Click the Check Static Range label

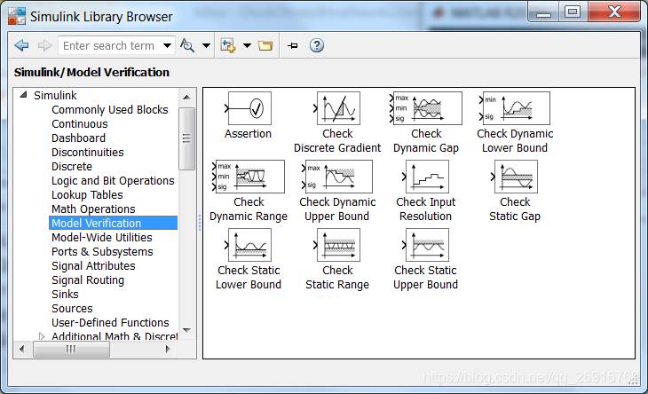[x=337, y=278]
